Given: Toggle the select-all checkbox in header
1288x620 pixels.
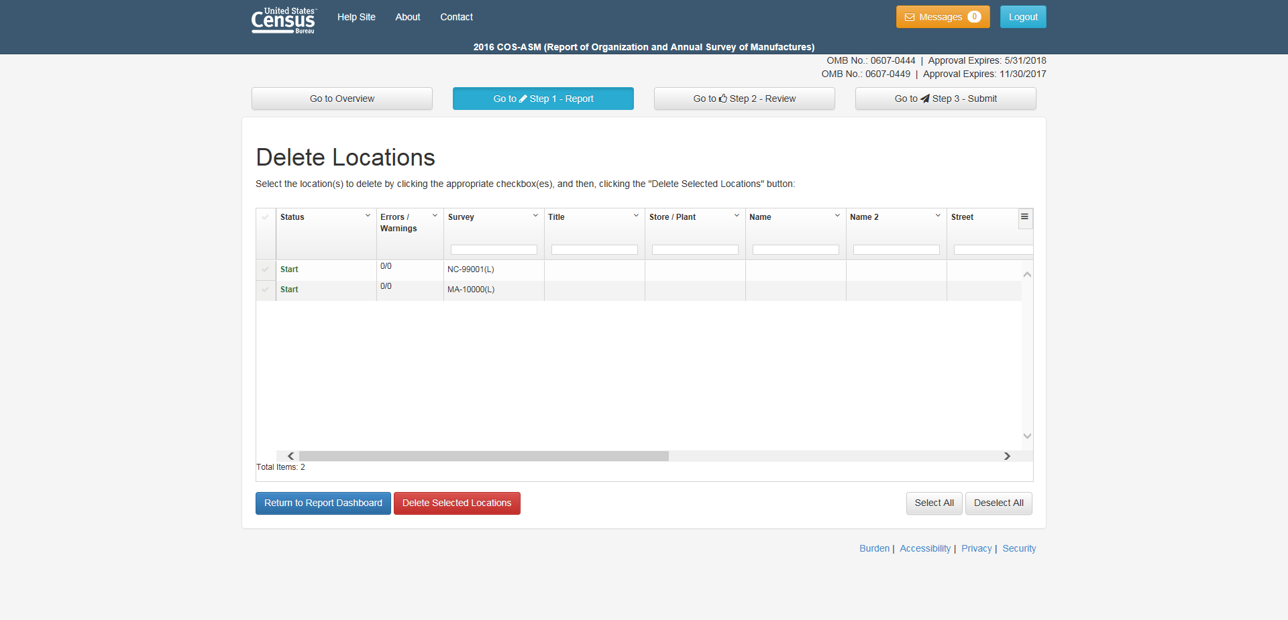Looking at the screenshot, I should (266, 217).
